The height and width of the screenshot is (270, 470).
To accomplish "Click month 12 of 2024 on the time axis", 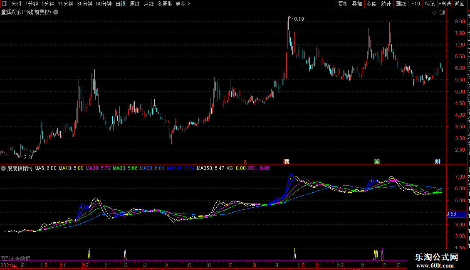I will pyautogui.click(x=85, y=265).
